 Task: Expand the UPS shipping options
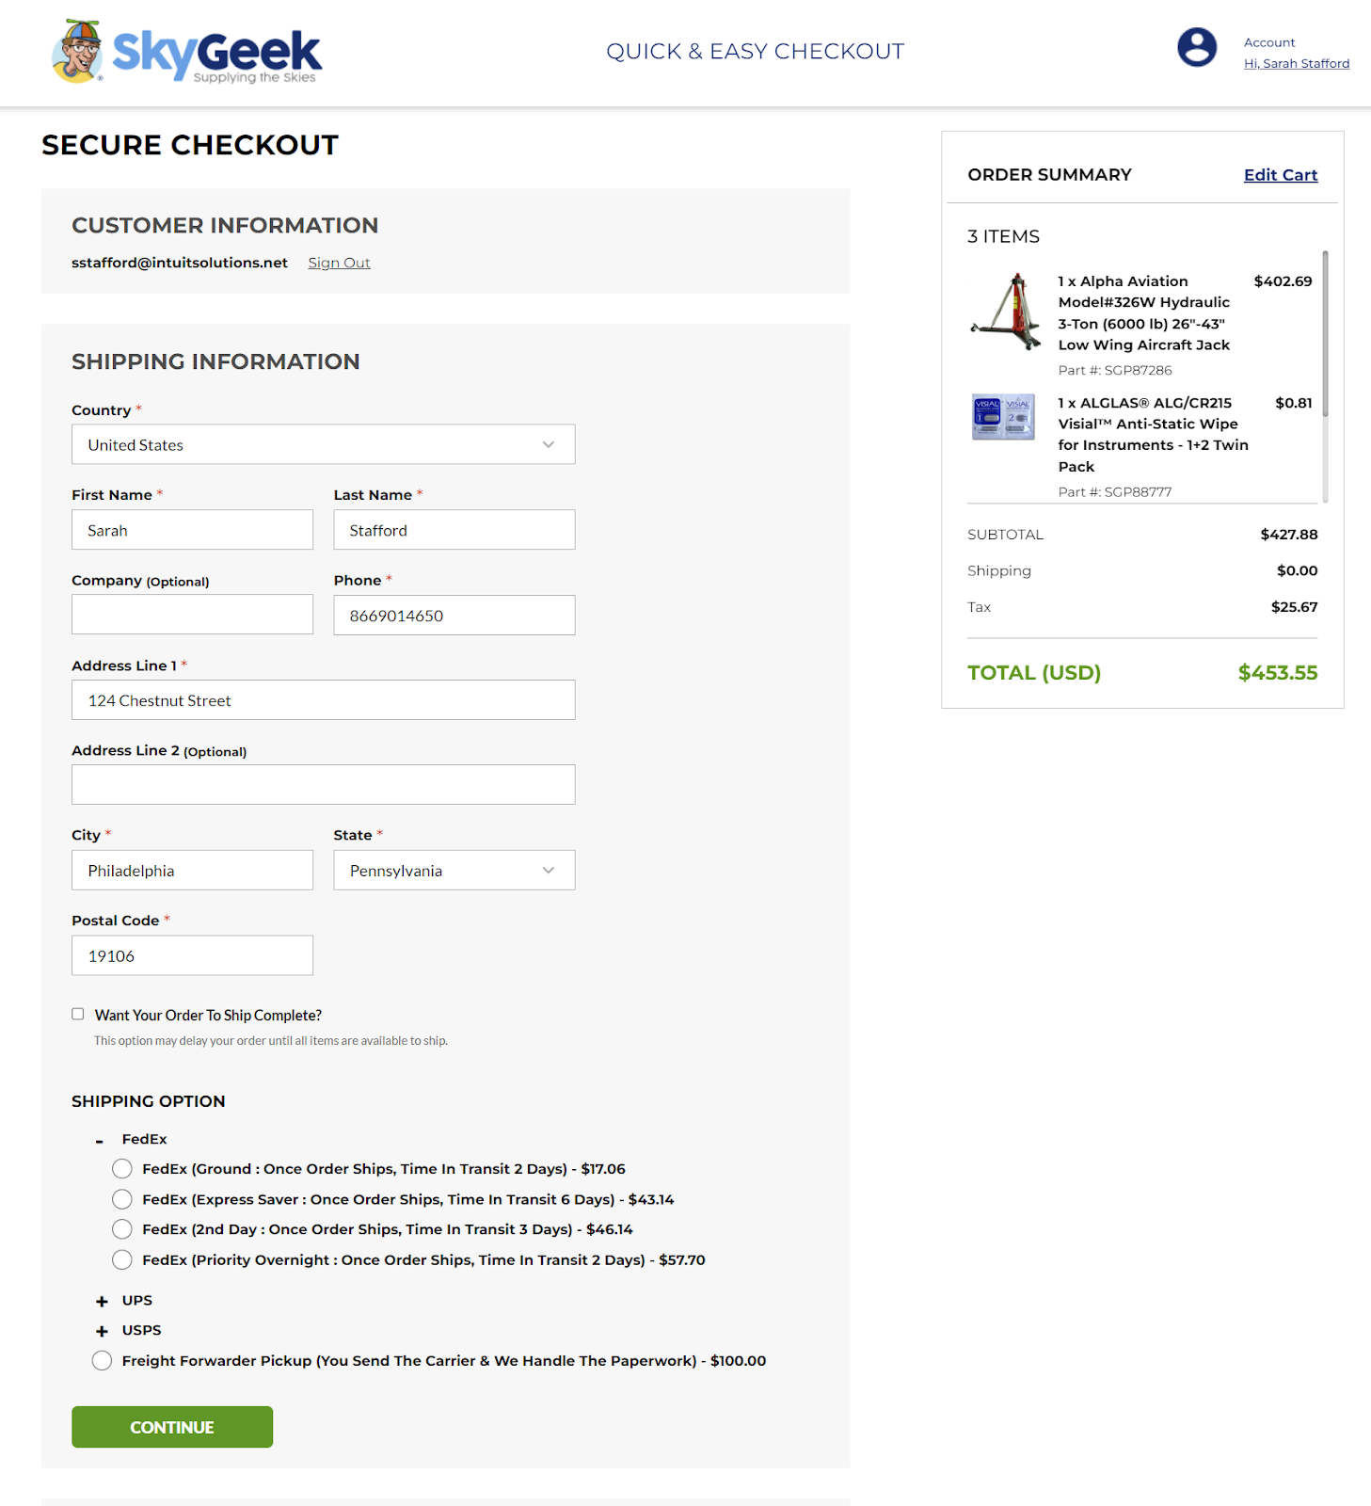point(102,1302)
